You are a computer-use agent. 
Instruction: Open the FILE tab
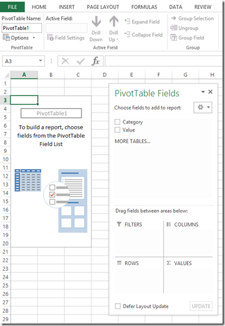(x=12, y=7)
